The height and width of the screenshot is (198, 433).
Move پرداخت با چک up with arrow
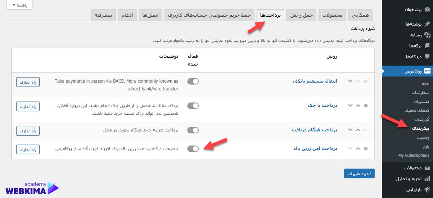click(x=358, y=105)
